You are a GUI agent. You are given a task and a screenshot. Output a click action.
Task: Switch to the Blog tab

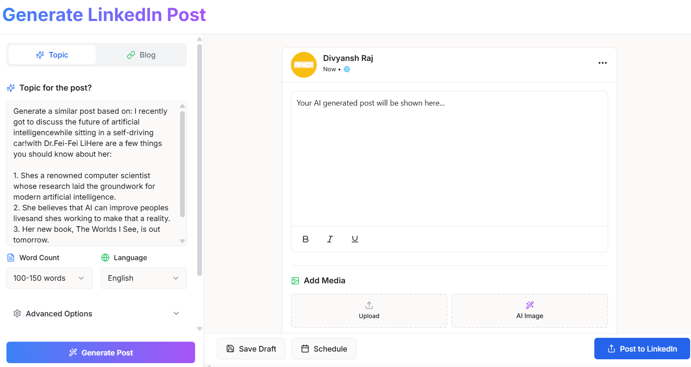(x=141, y=55)
